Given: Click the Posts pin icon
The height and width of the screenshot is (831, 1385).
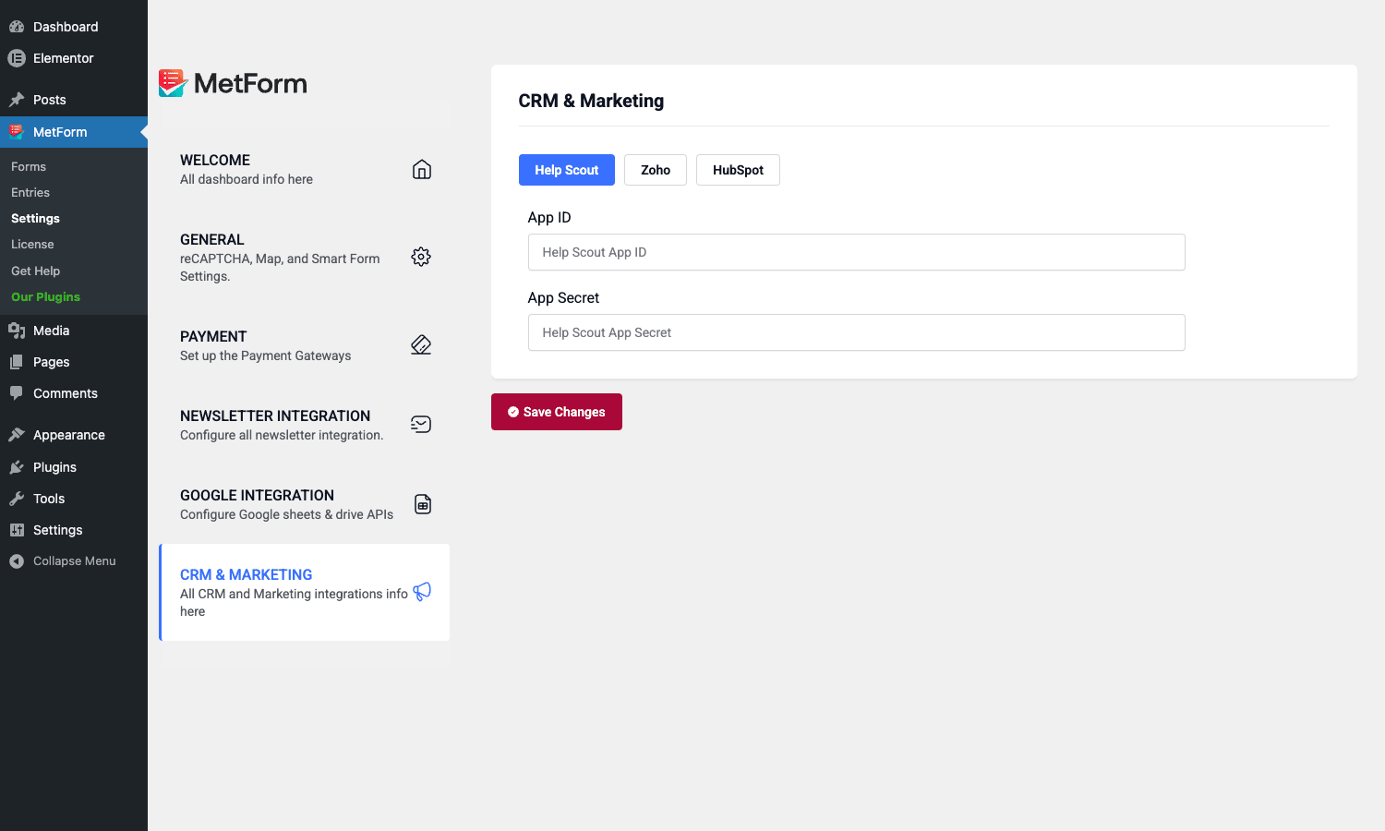Looking at the screenshot, I should coord(17,100).
